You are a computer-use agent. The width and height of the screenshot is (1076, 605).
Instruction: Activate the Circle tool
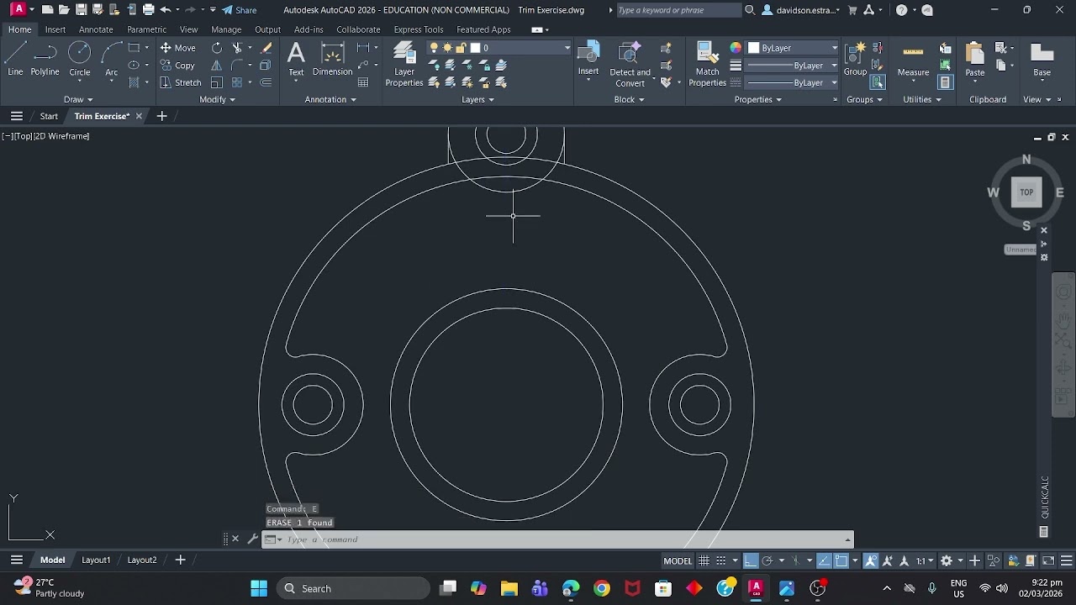pyautogui.click(x=80, y=60)
